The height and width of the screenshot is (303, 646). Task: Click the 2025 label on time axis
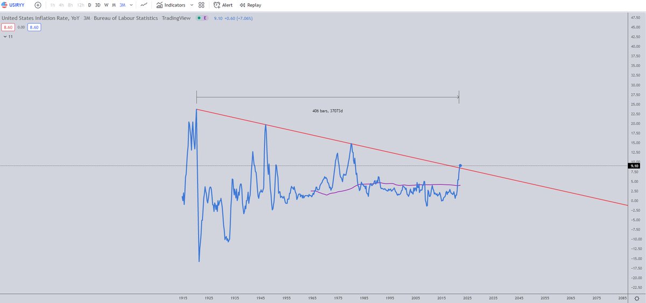pyautogui.click(x=467, y=297)
